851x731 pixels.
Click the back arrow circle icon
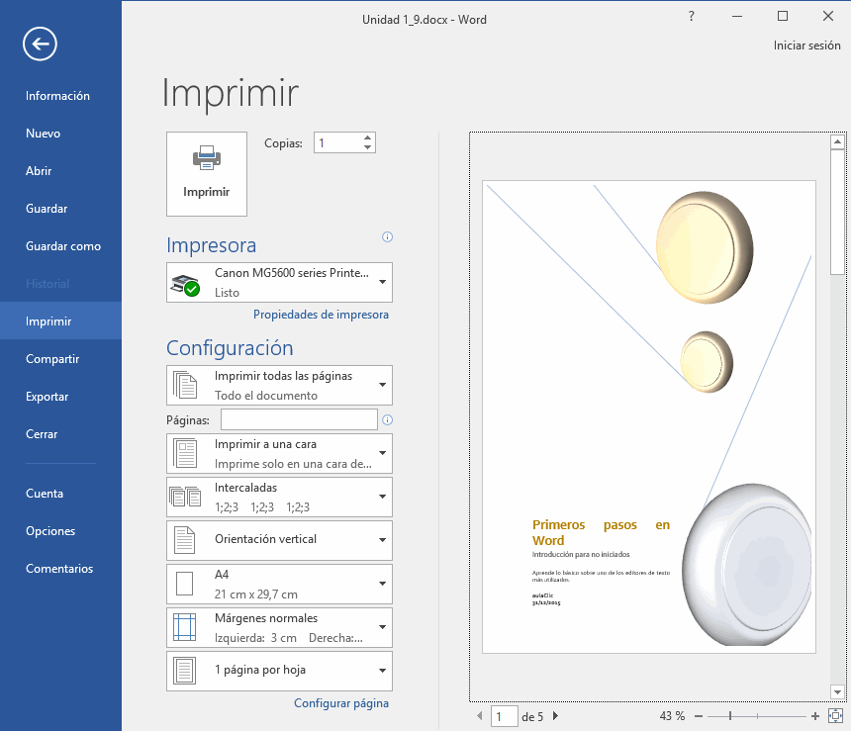(41, 43)
